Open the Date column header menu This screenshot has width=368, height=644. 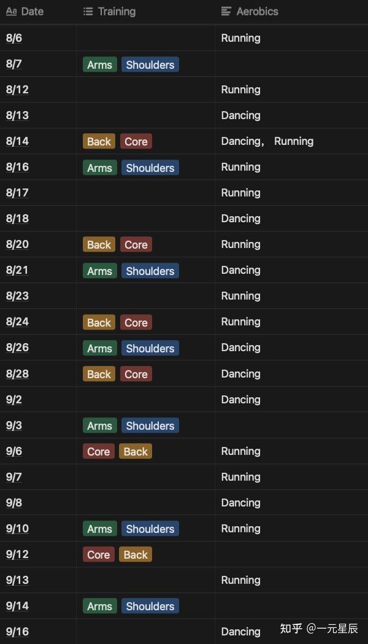click(x=33, y=12)
